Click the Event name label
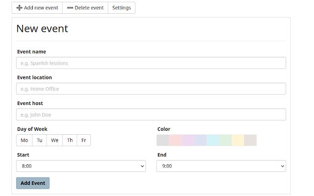The height and width of the screenshot is (196, 314). point(31,52)
